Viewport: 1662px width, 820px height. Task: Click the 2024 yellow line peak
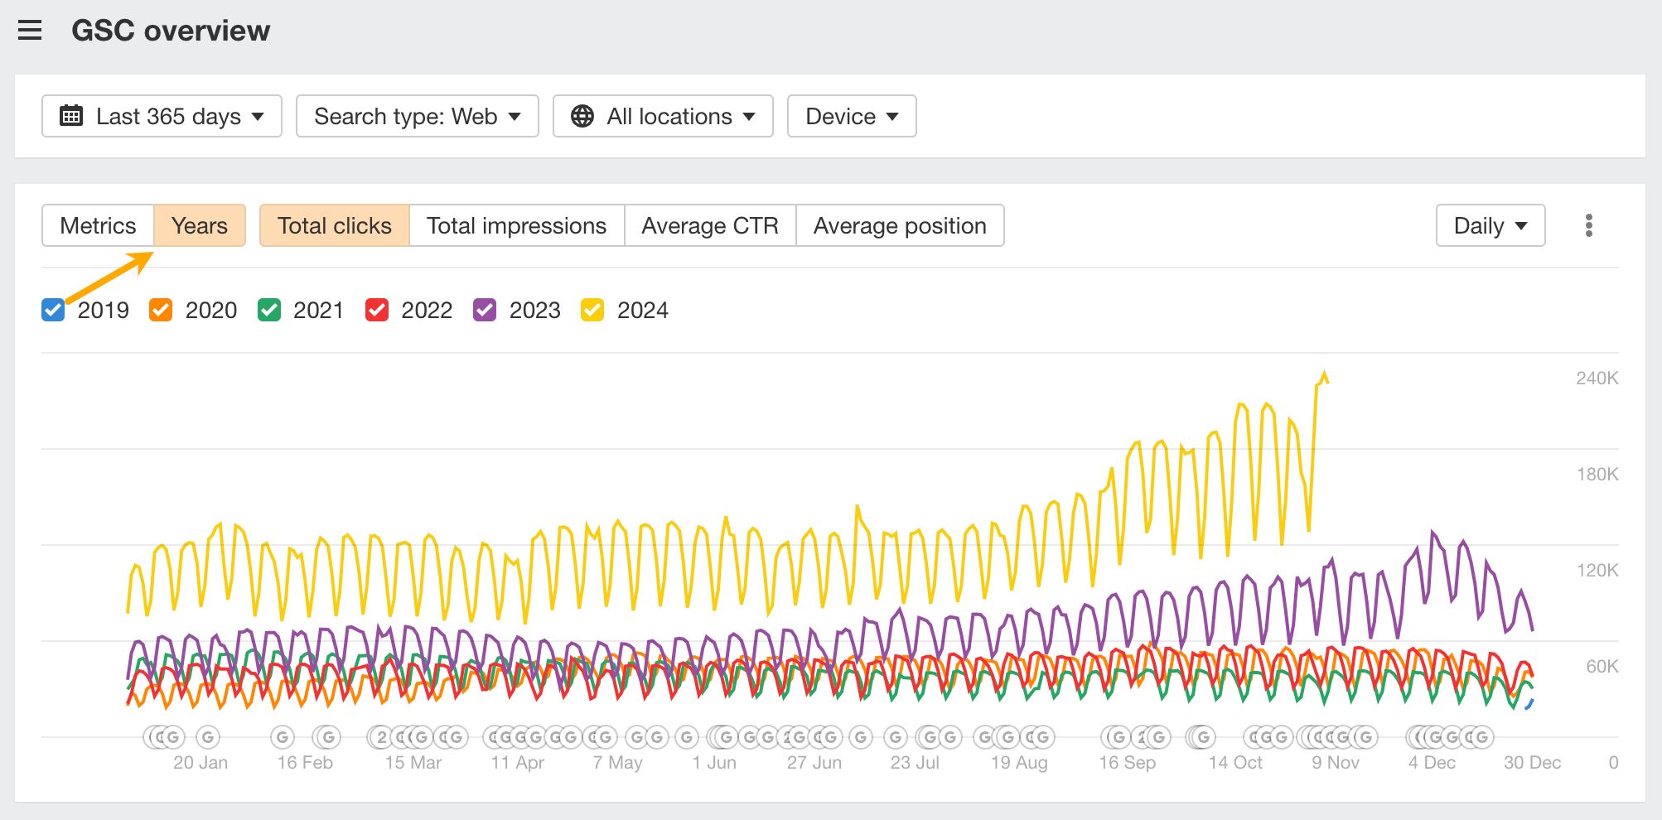[1324, 374]
